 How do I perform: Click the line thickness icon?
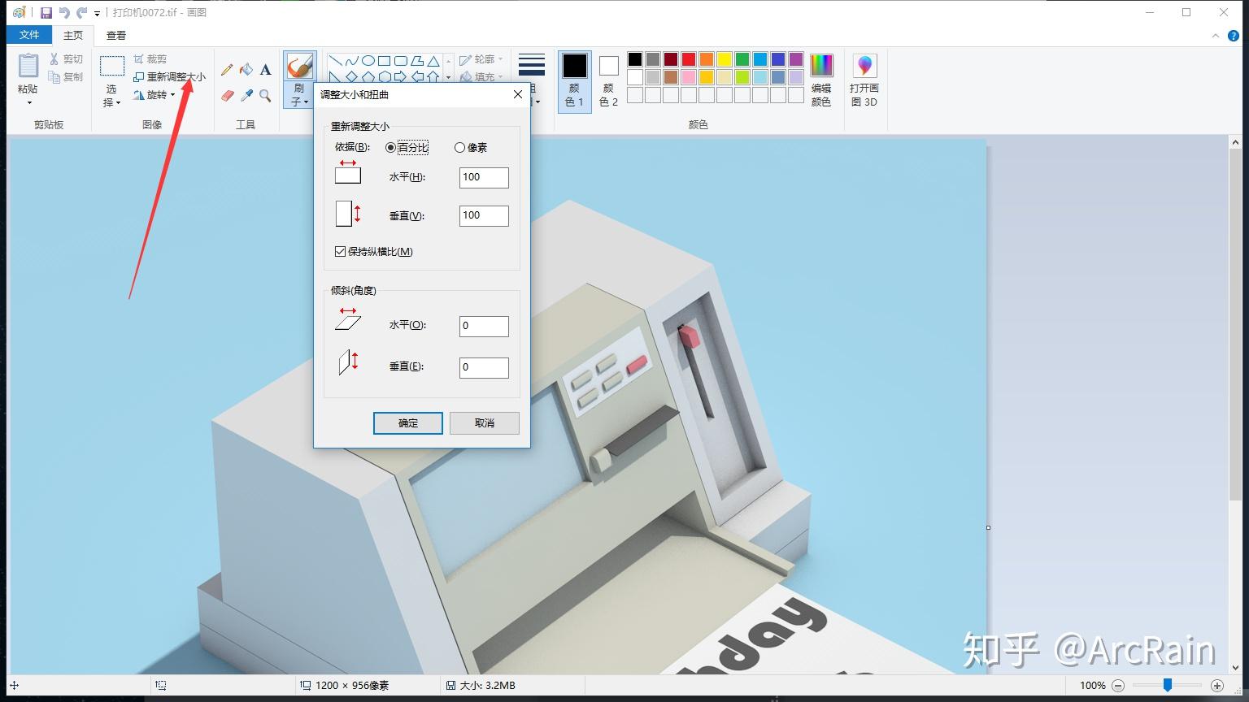(x=531, y=65)
